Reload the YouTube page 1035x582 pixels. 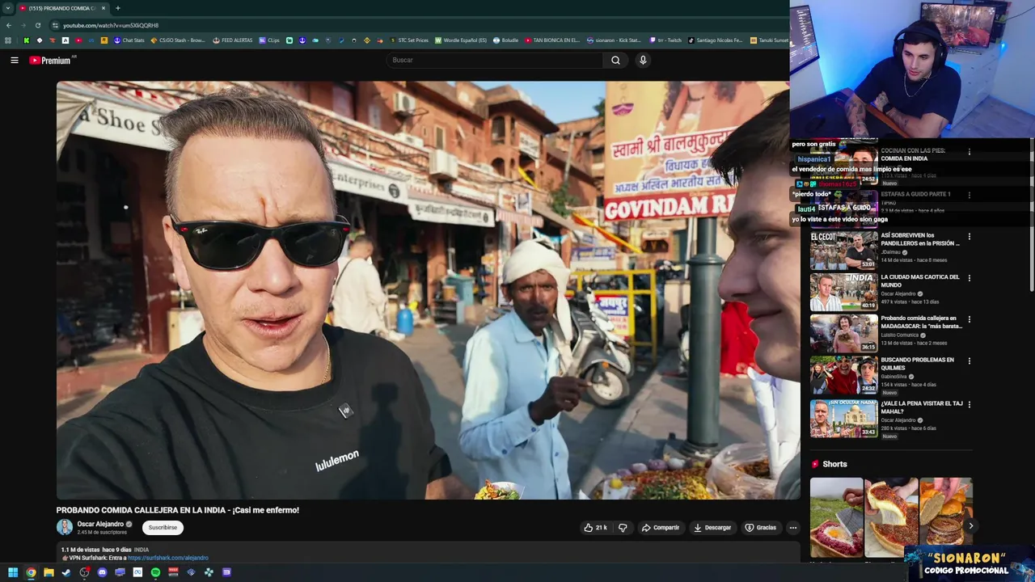pyautogui.click(x=38, y=25)
